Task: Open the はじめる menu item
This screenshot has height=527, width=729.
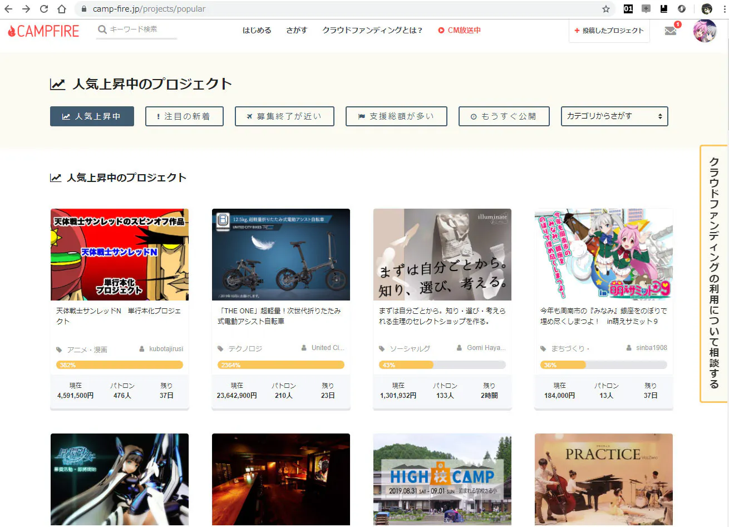Action: (257, 31)
